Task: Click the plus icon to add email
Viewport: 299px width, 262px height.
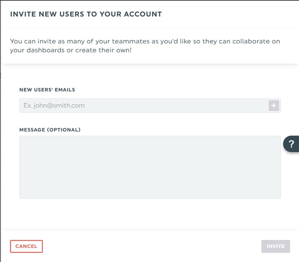Action: click(x=274, y=106)
